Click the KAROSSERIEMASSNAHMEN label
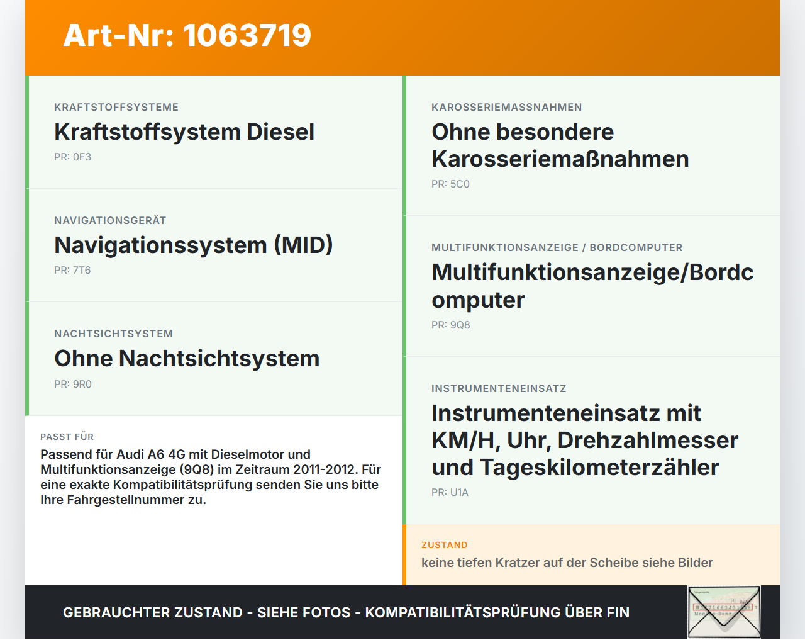This screenshot has width=805, height=640. (507, 108)
